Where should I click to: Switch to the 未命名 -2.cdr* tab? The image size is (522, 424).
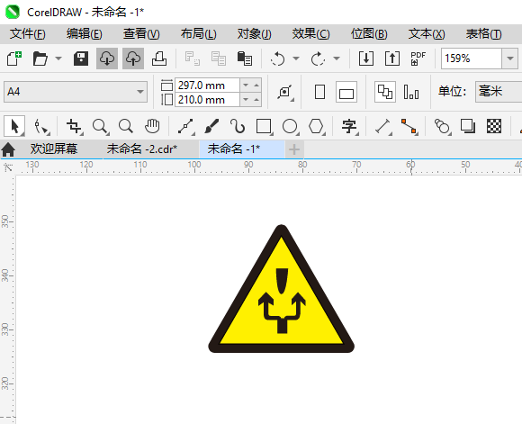click(142, 149)
